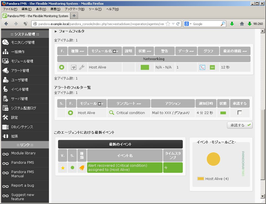266x204 pixels.
Task: Click the サーバ管理 server icon
Action: (6, 99)
